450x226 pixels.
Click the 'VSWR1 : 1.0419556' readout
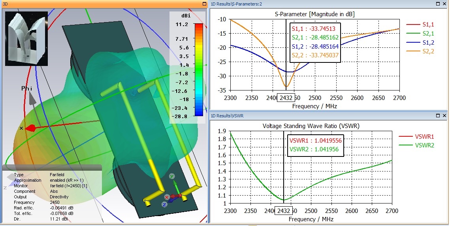click(x=316, y=140)
